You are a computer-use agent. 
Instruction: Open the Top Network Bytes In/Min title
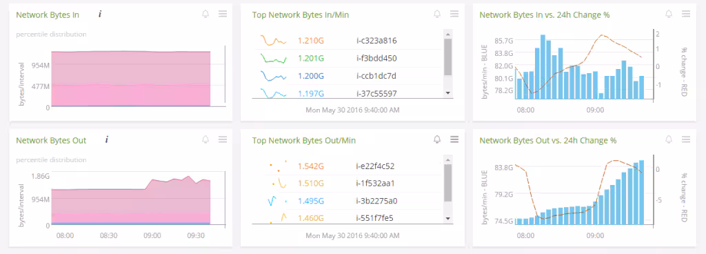point(301,14)
